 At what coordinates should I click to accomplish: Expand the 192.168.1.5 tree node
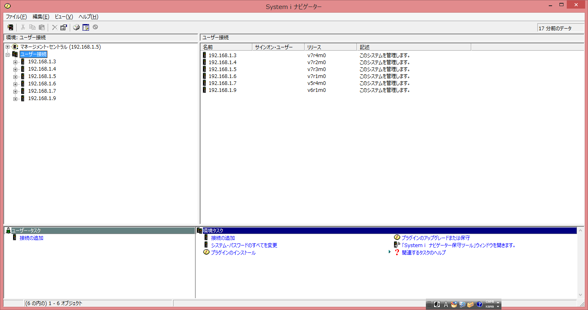(x=15, y=76)
